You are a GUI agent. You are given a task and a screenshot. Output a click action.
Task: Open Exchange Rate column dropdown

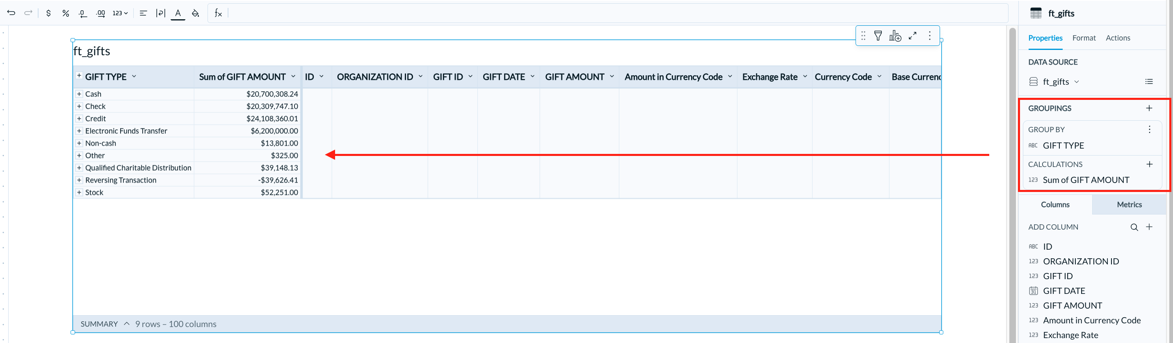click(x=805, y=76)
